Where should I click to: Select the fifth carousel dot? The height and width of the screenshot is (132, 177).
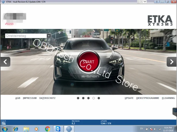[99, 98]
